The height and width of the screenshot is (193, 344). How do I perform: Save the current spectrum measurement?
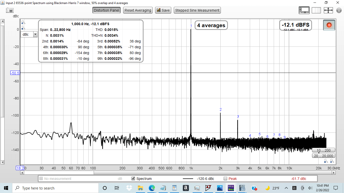163,10
